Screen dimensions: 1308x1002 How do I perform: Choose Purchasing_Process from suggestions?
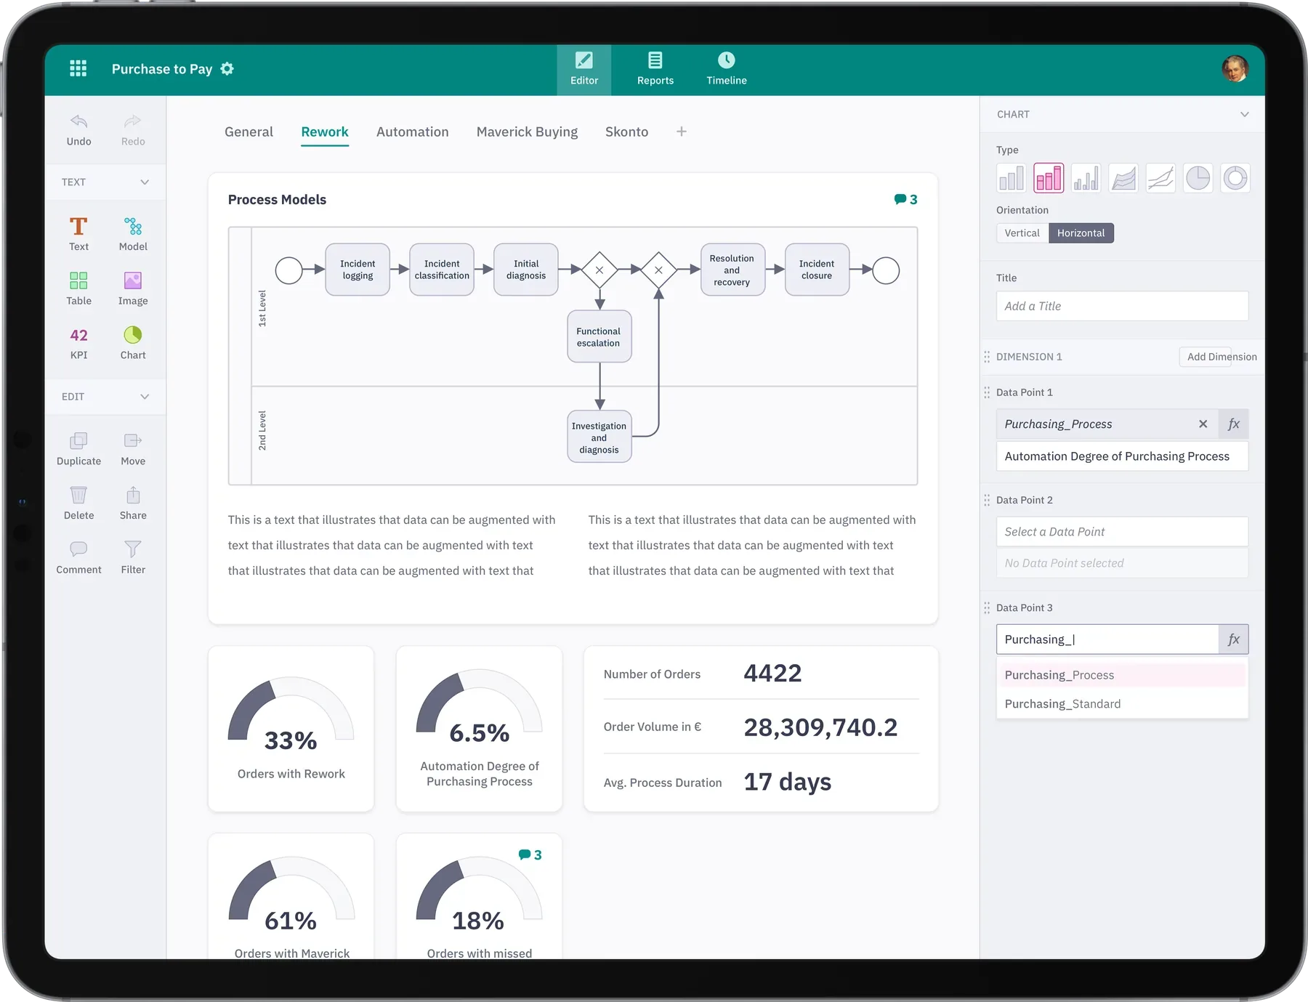[x=1122, y=675]
